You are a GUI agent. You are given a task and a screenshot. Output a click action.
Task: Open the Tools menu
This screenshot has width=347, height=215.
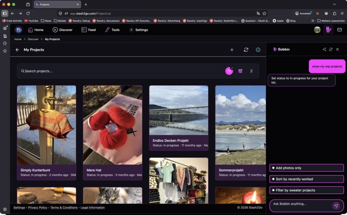(x=112, y=30)
